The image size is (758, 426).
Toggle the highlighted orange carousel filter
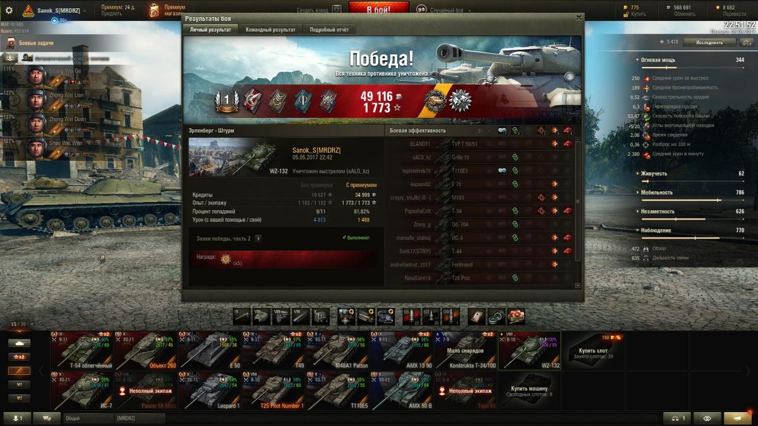click(19, 371)
